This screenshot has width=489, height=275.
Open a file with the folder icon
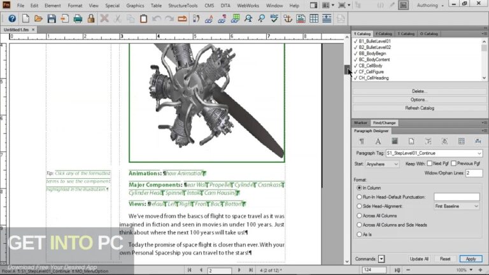tap(38, 18)
